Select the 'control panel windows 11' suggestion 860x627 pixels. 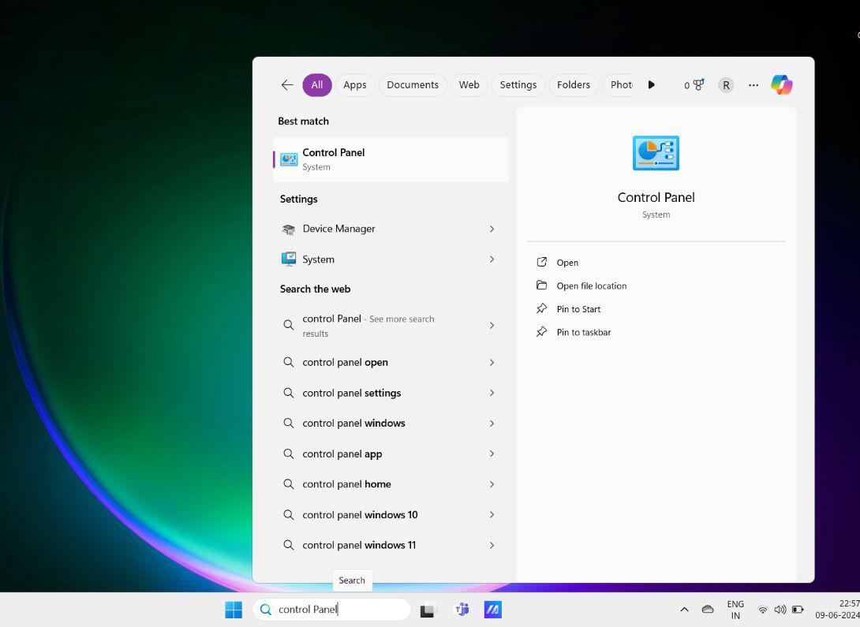tap(391, 545)
